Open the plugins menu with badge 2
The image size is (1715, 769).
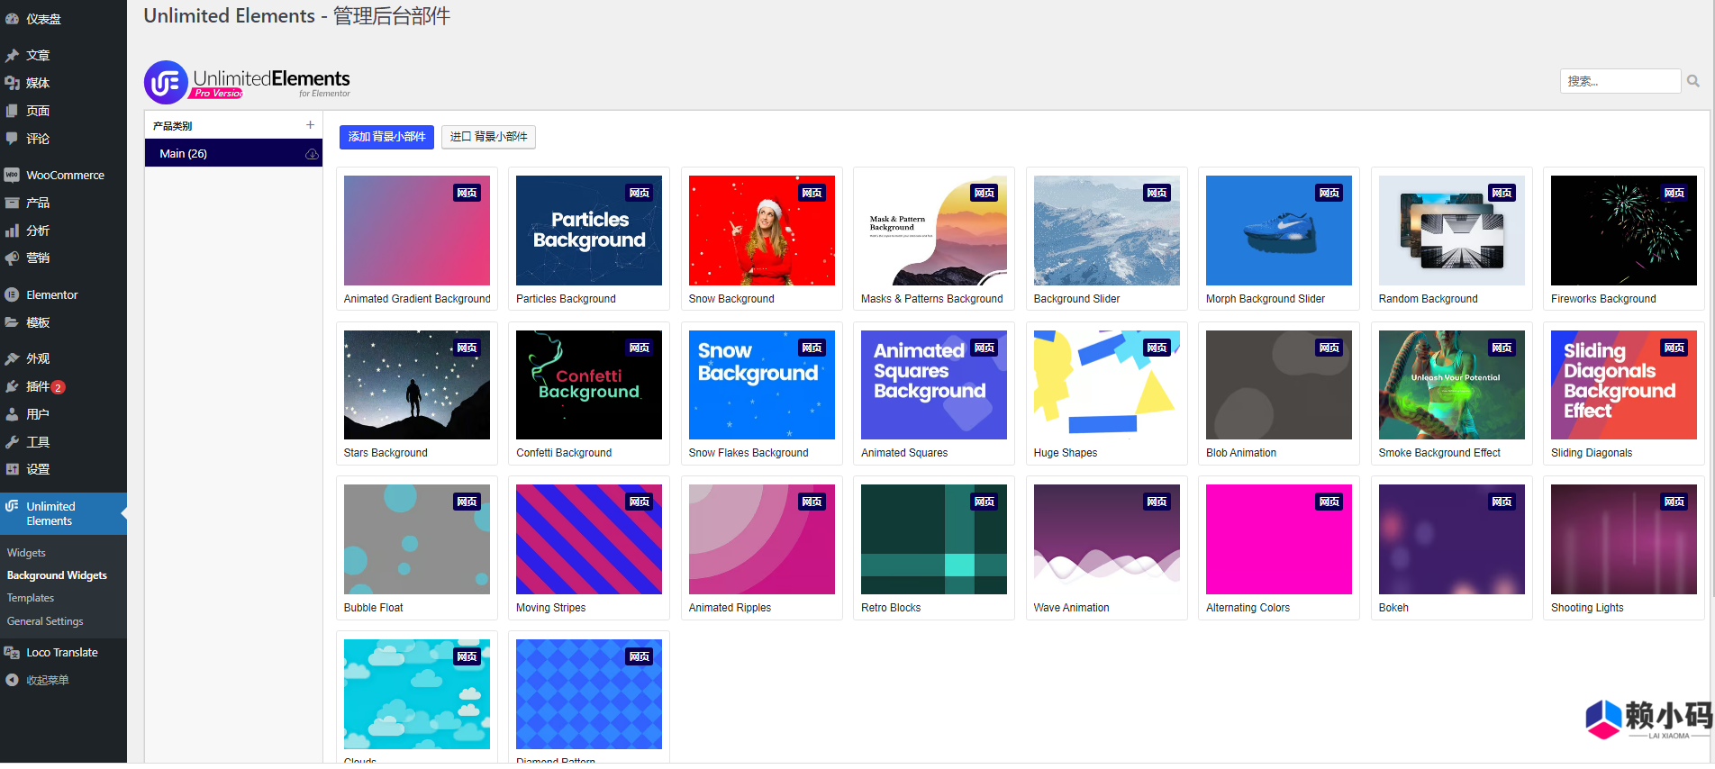pyautogui.click(x=38, y=386)
